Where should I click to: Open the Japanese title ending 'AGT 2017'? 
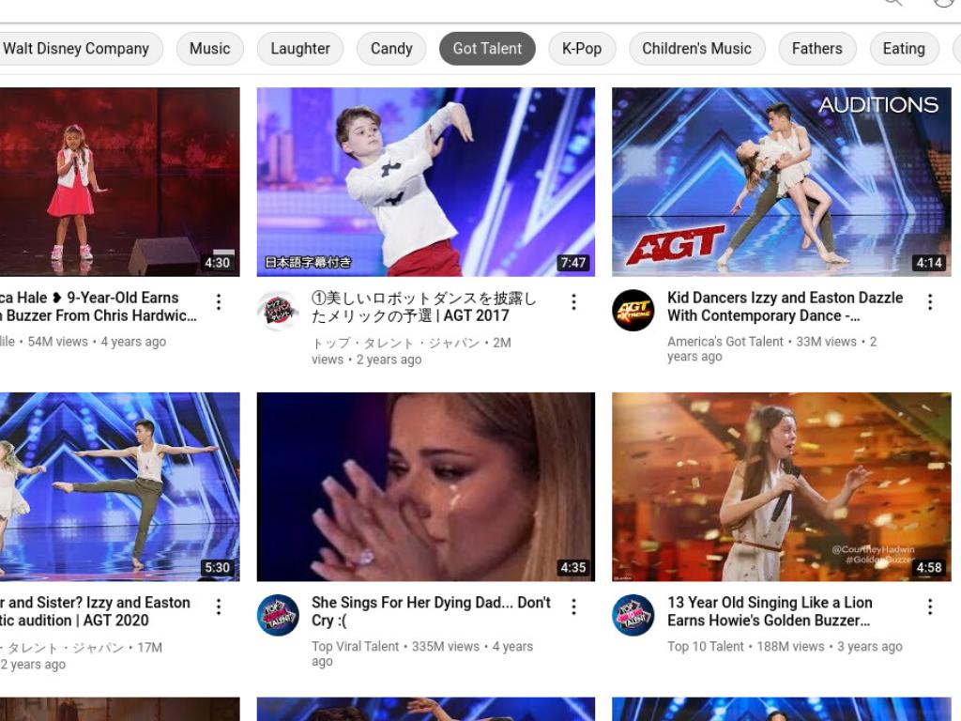pos(424,307)
